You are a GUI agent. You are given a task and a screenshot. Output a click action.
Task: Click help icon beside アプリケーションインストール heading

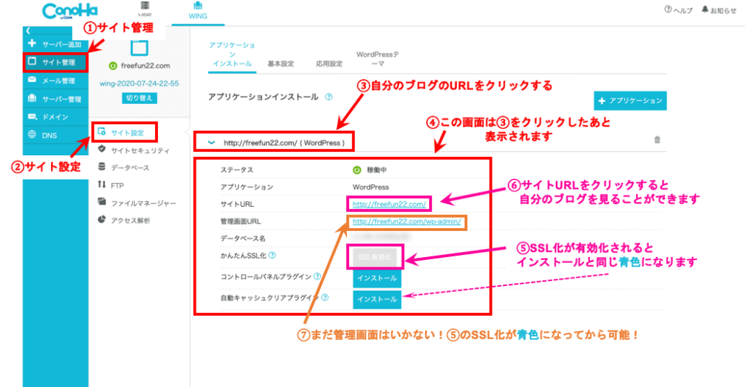click(329, 97)
